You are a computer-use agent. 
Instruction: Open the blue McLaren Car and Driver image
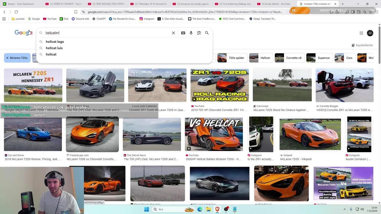pyautogui.click(x=33, y=134)
